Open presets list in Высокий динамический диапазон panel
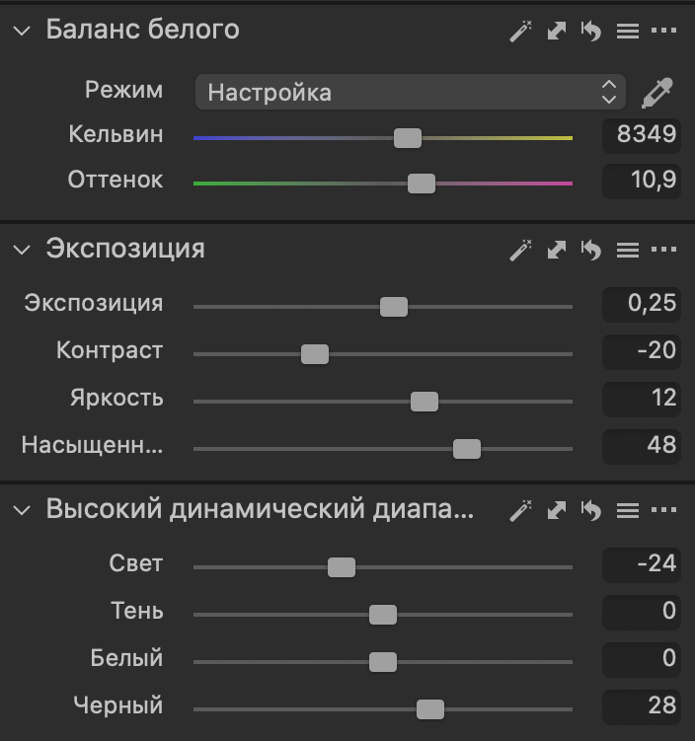The width and height of the screenshot is (695, 741). [x=628, y=510]
